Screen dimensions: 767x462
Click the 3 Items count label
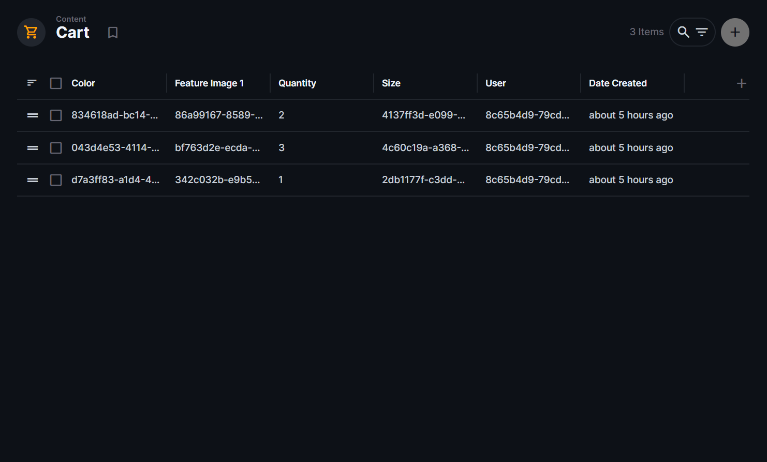646,32
